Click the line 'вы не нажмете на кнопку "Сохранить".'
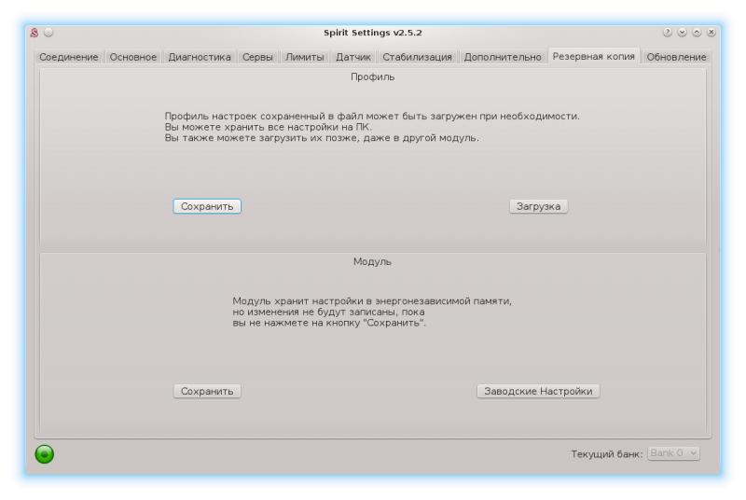 (x=329, y=323)
